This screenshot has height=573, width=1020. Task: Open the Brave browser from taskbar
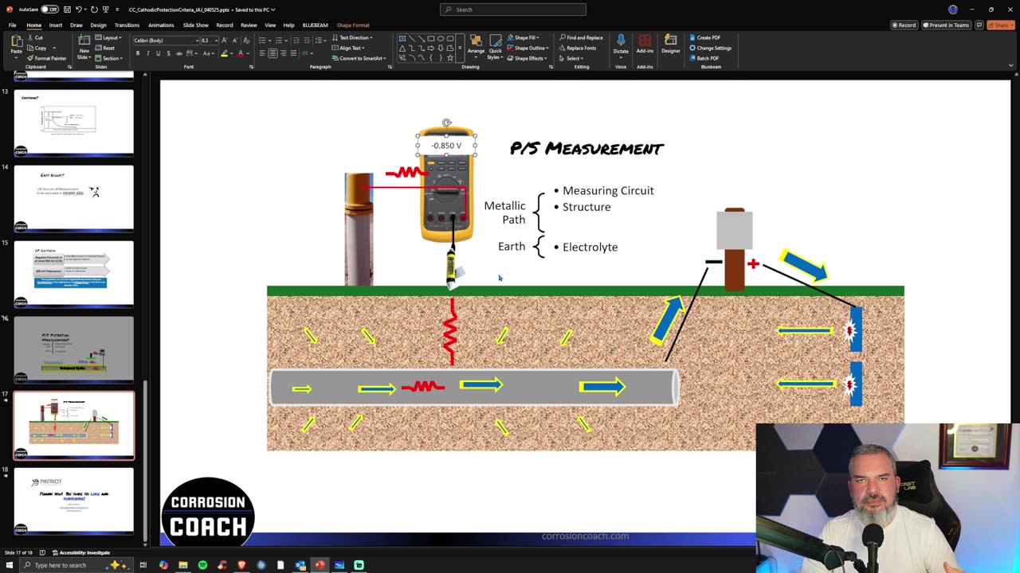(x=241, y=565)
